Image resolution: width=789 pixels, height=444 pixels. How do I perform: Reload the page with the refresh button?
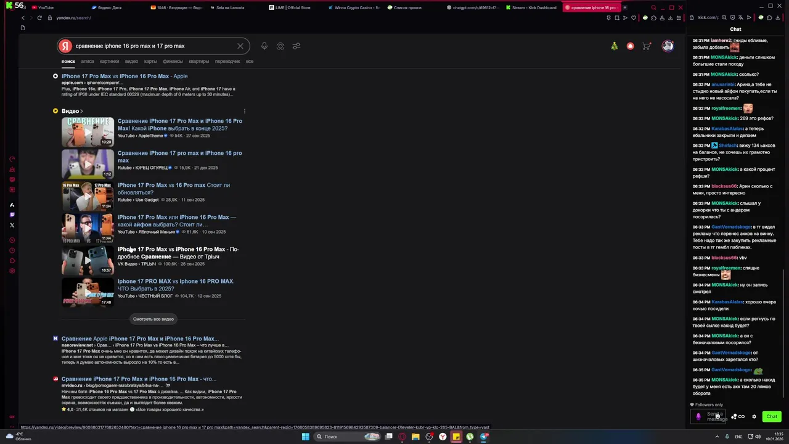39,18
